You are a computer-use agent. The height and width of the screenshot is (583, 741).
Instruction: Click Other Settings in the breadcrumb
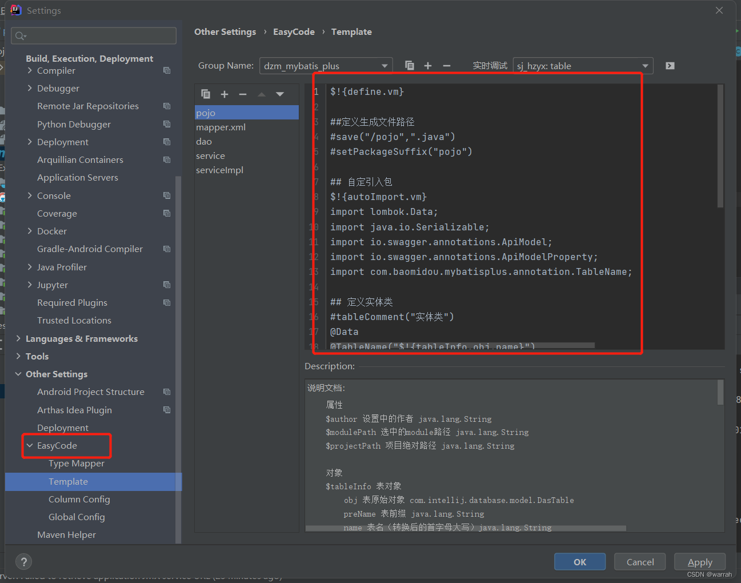225,32
